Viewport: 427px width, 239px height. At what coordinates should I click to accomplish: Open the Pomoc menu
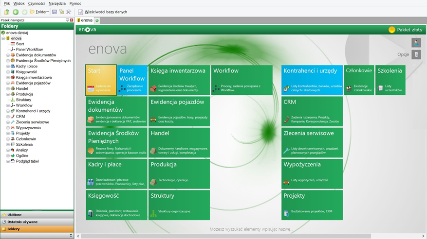click(x=75, y=3)
